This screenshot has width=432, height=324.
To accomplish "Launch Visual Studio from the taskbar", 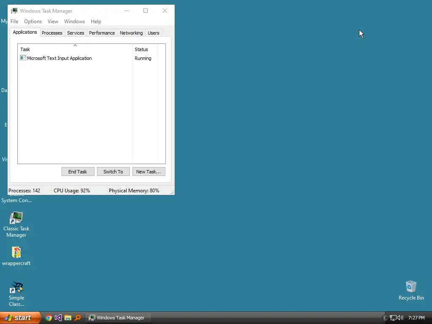I will 58,318.
